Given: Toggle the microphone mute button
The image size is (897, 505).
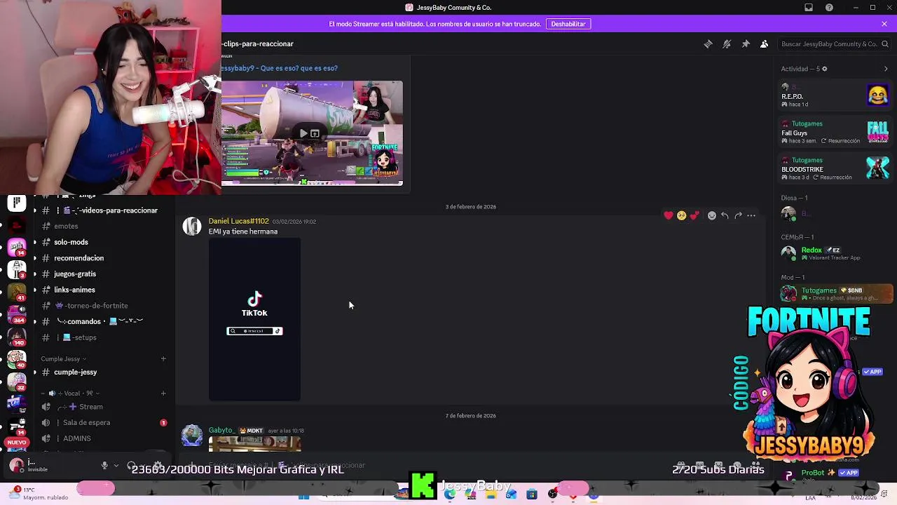Looking at the screenshot, I should tap(104, 466).
